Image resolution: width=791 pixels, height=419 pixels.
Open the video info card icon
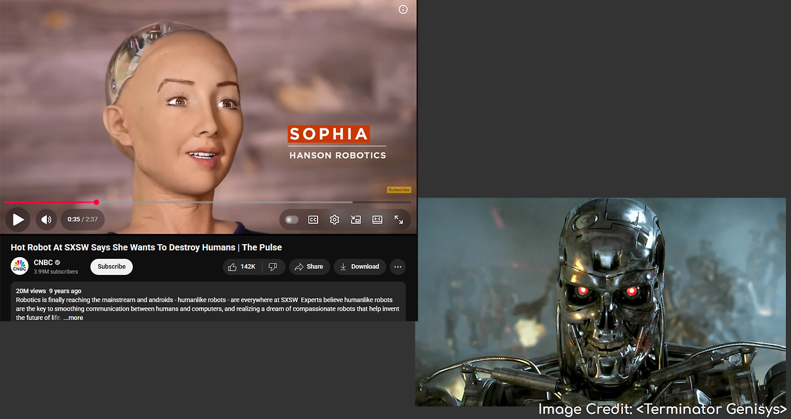tap(403, 9)
